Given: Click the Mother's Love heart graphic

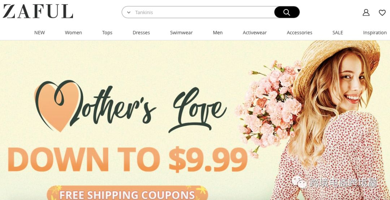Looking at the screenshot, I should tap(58, 106).
